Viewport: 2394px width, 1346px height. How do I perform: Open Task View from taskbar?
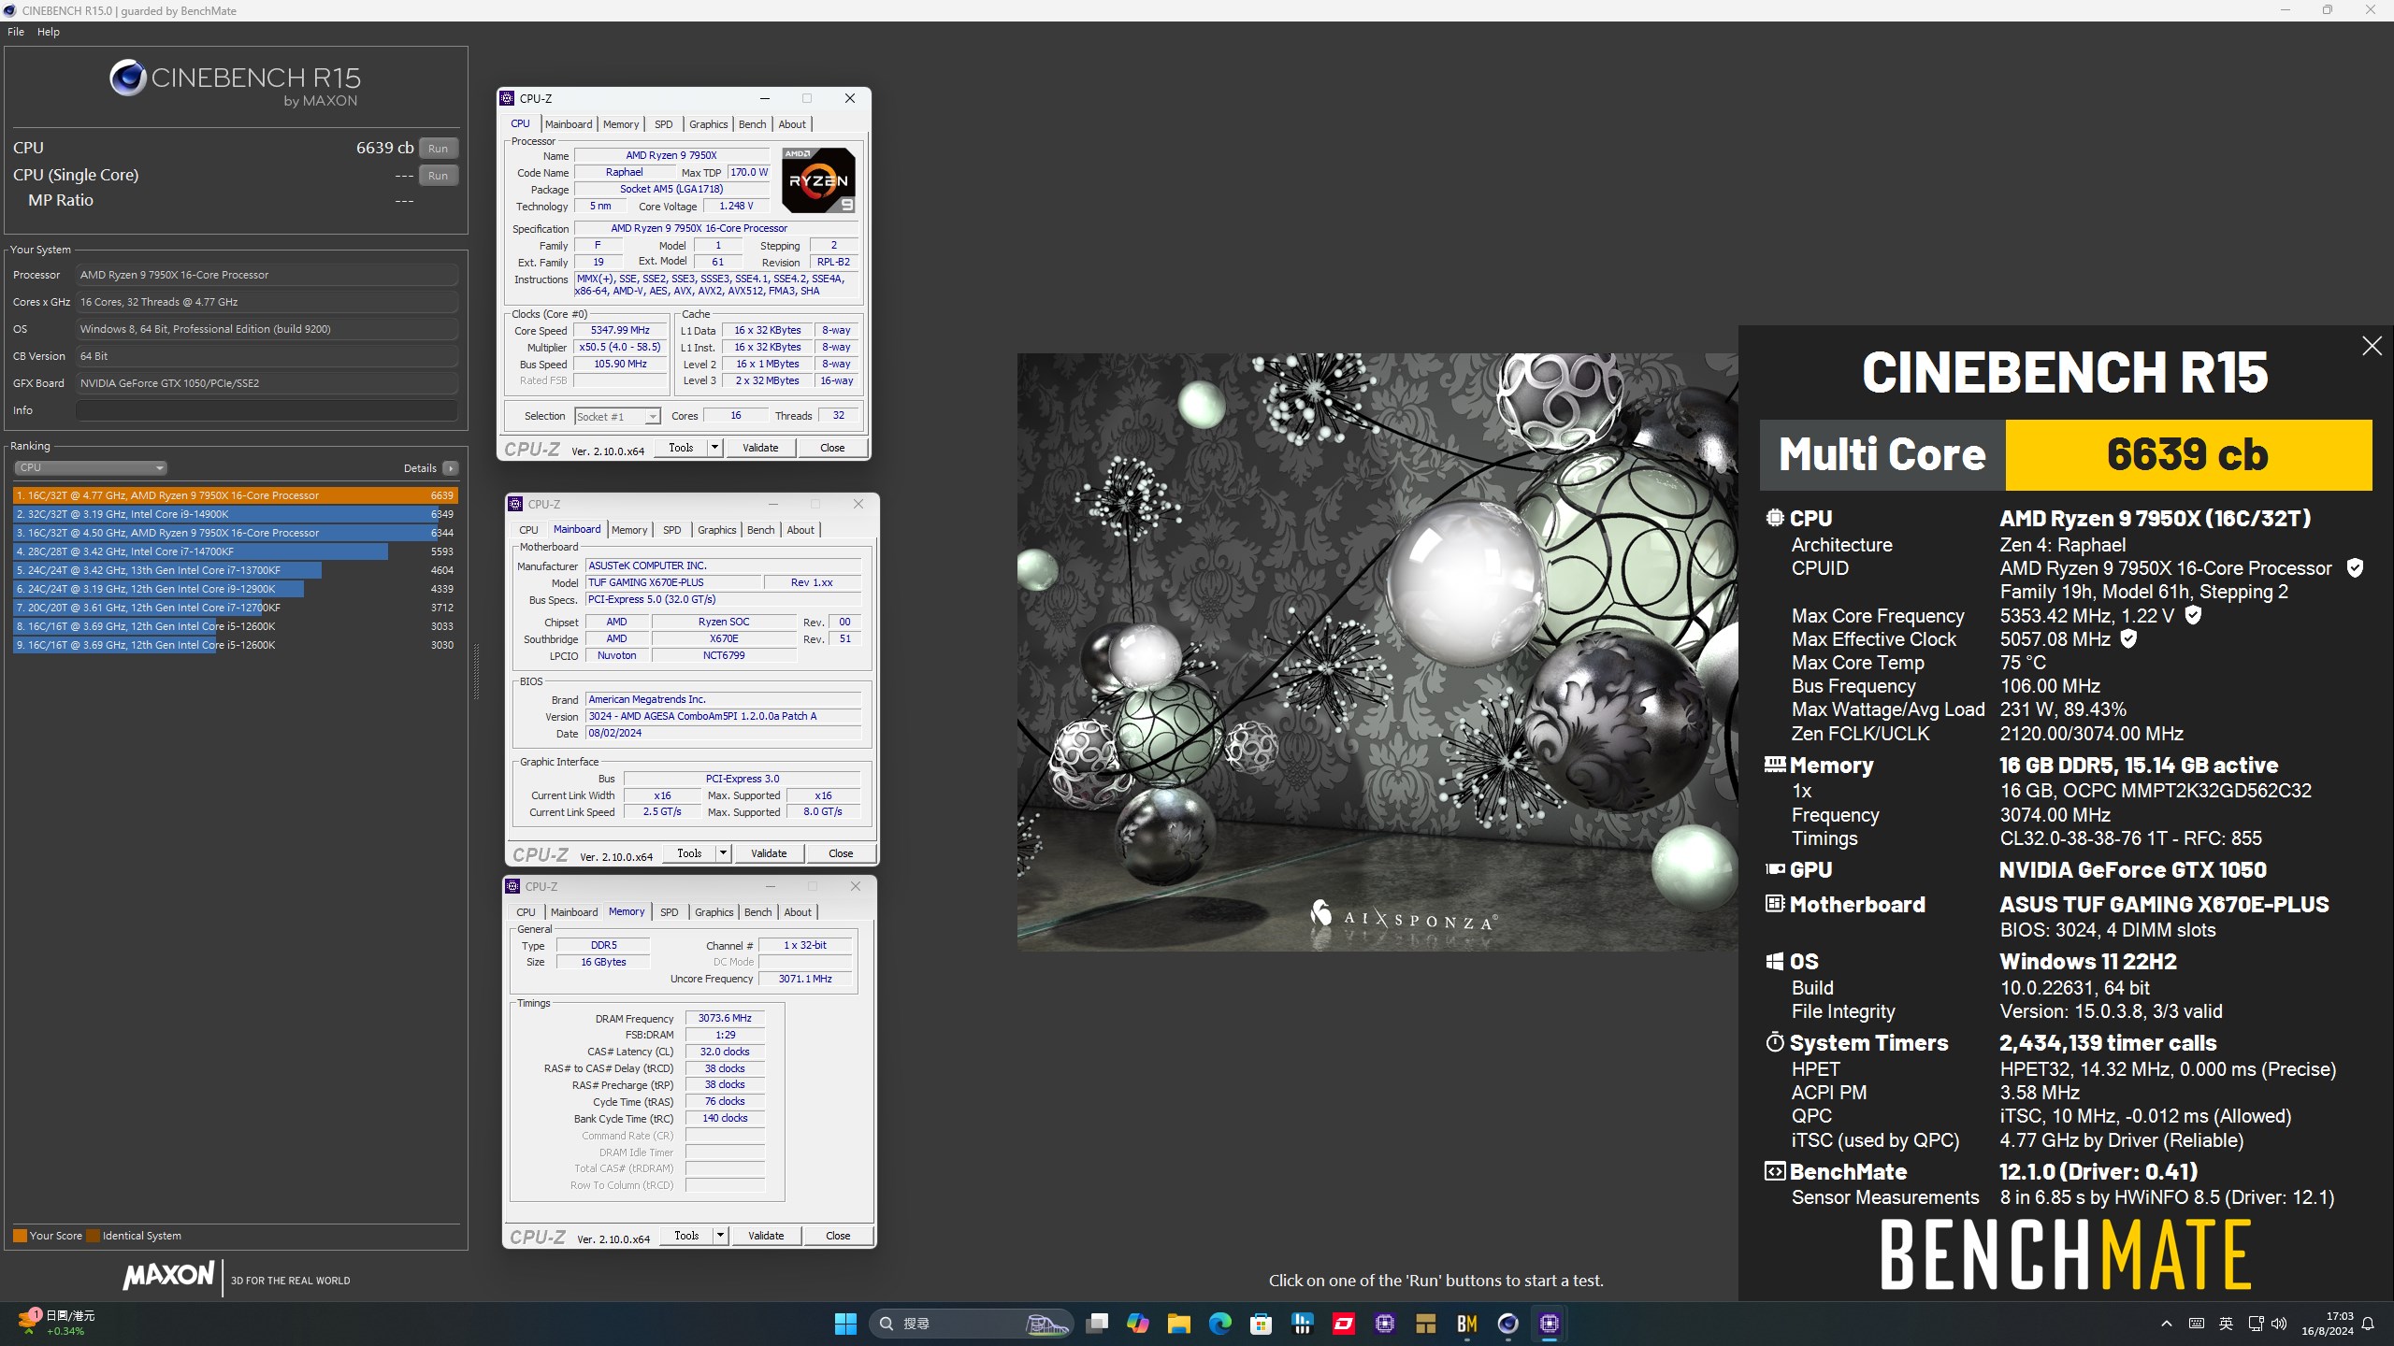click(x=1097, y=1324)
